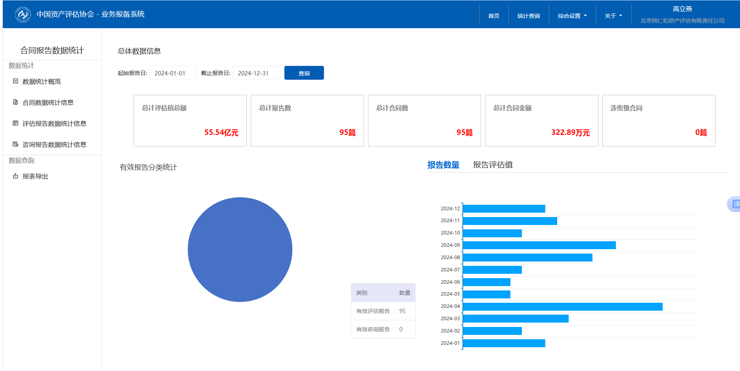Click the association logo in the header
This screenshot has width=740, height=371.
(23, 15)
